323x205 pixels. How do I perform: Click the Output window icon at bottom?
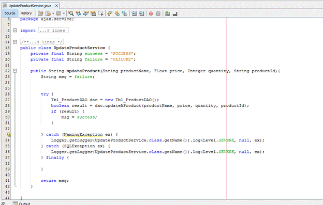[x=15, y=203]
